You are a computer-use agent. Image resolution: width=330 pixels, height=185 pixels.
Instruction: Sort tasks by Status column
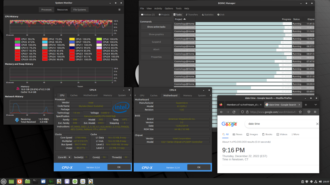point(296,19)
